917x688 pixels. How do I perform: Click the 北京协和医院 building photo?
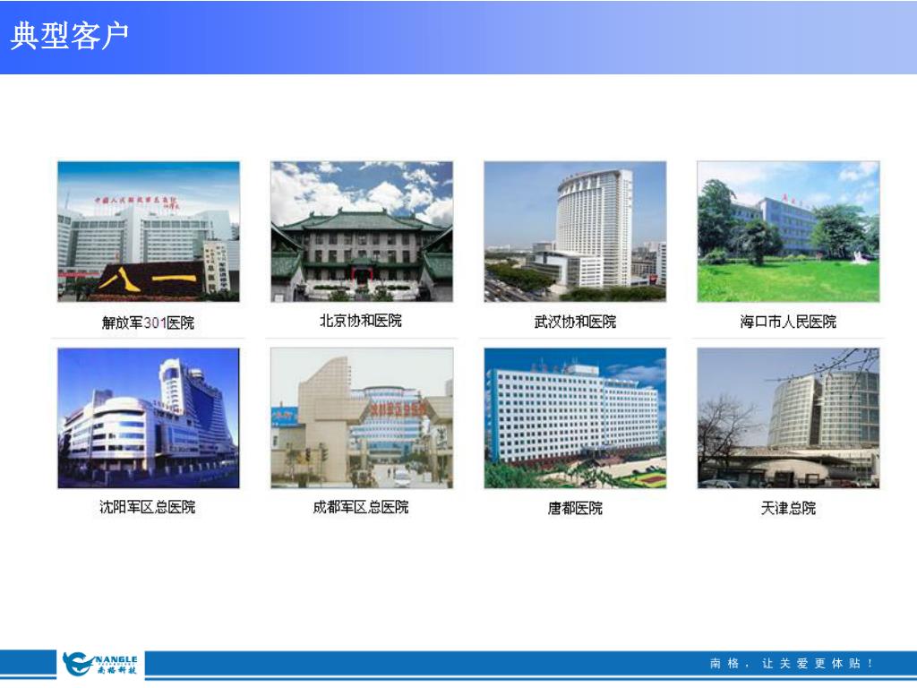[x=362, y=232]
